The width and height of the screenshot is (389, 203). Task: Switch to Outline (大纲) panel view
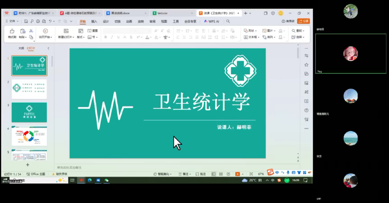tap(21, 48)
